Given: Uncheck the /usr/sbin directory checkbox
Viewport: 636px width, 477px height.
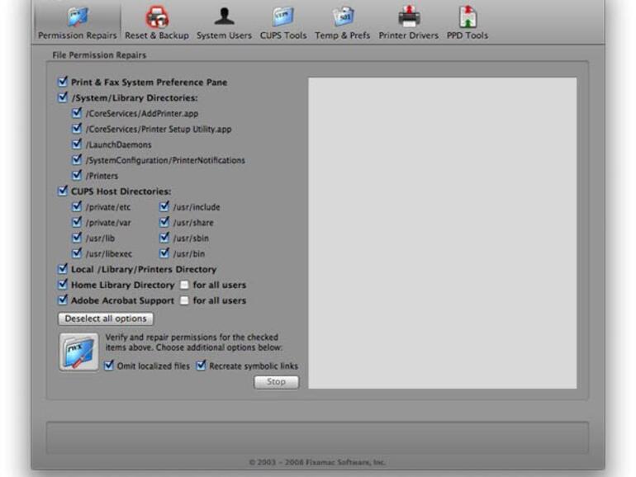Looking at the screenshot, I should point(164,238).
